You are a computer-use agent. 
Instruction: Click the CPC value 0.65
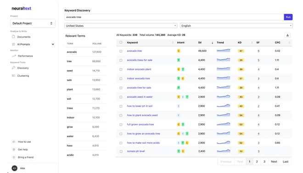(277, 143)
